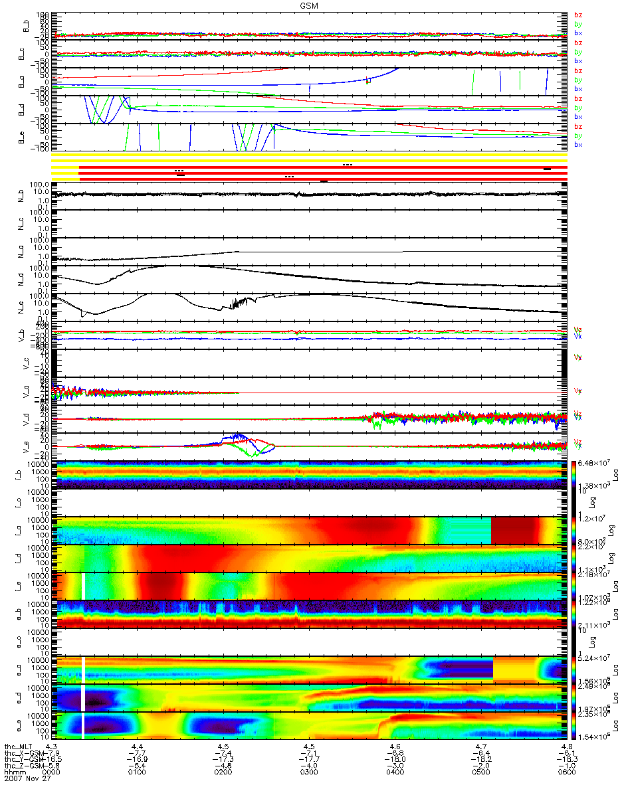
Task: Click the bz legend of the B_d panel
Action: tap(578, 98)
